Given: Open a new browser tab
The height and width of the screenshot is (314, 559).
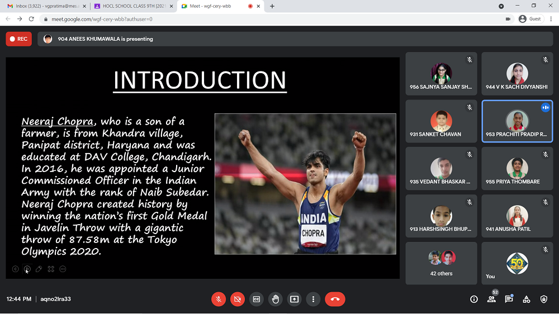Looking at the screenshot, I should click(x=272, y=6).
